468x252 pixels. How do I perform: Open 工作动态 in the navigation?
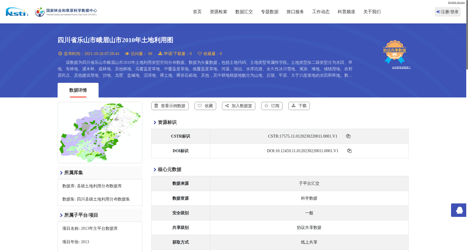tap(321, 12)
